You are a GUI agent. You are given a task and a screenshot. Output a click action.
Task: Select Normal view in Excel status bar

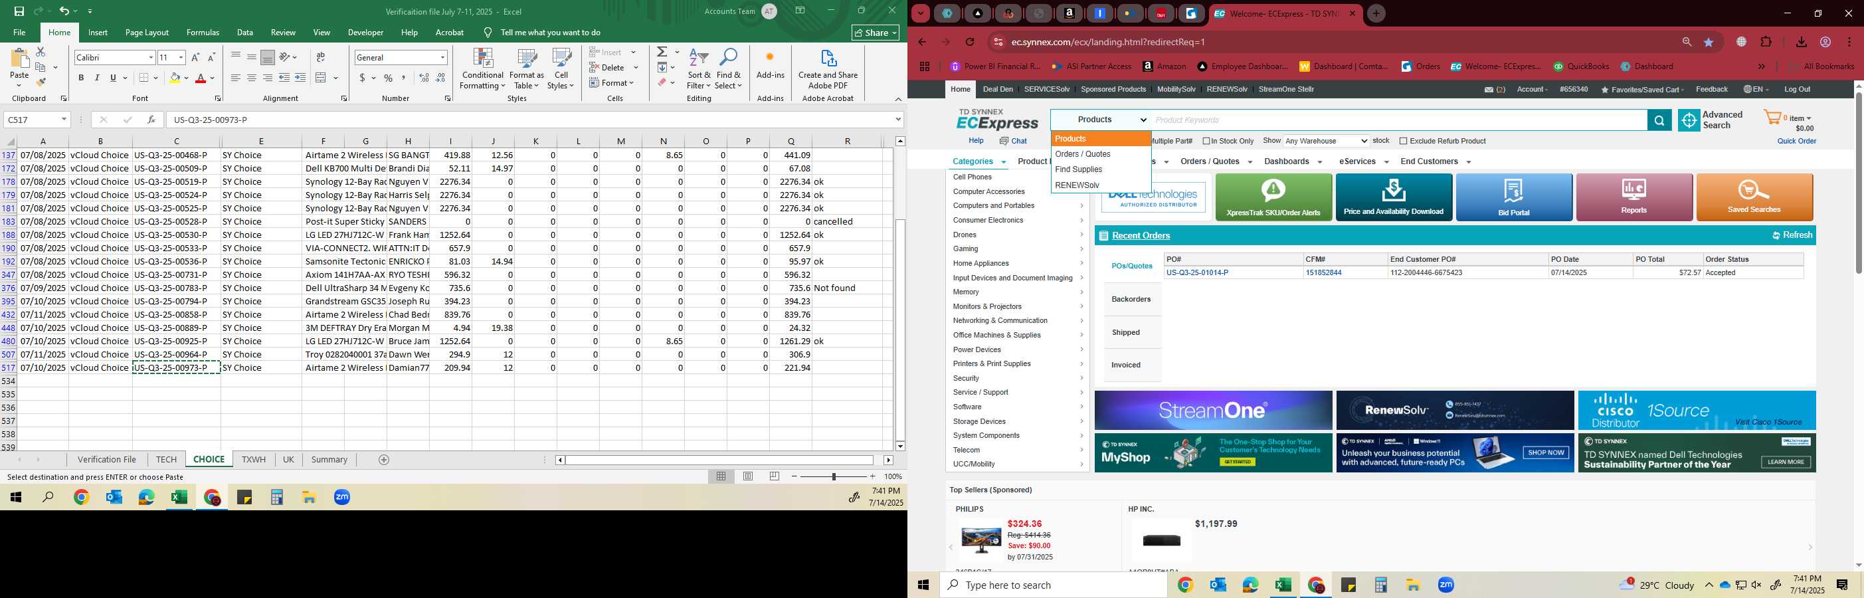[721, 476]
